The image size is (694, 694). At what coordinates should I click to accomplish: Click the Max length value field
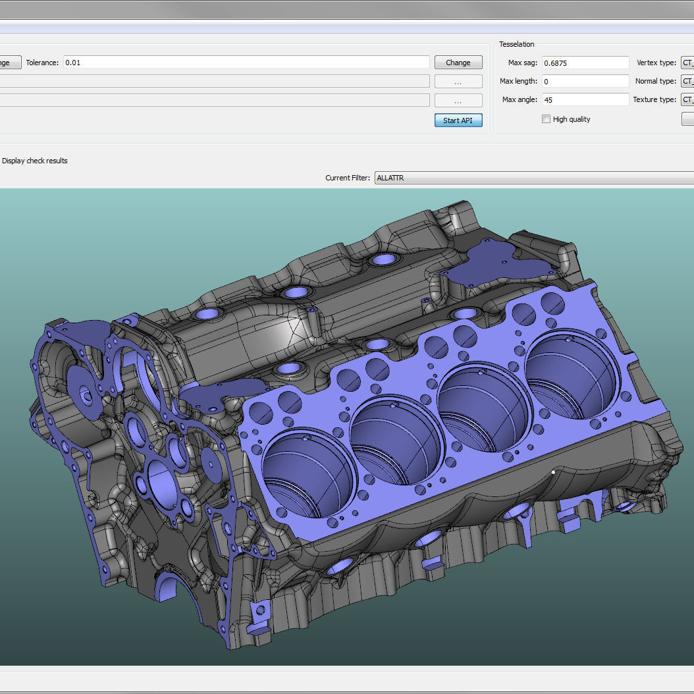pyautogui.click(x=585, y=81)
